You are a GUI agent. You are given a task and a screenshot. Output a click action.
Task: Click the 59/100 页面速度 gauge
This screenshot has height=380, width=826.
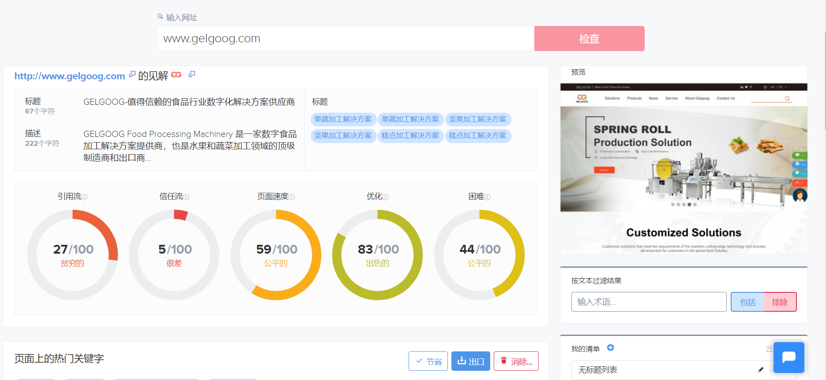coord(276,255)
